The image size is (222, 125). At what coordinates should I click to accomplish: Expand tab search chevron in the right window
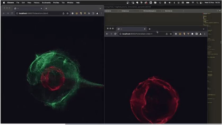pos(203,29)
